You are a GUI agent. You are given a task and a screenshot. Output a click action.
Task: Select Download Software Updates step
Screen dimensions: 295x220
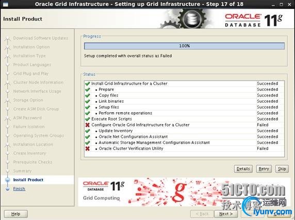40,38
